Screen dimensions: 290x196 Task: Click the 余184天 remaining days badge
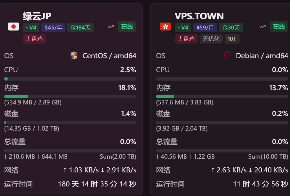[x=80, y=28]
